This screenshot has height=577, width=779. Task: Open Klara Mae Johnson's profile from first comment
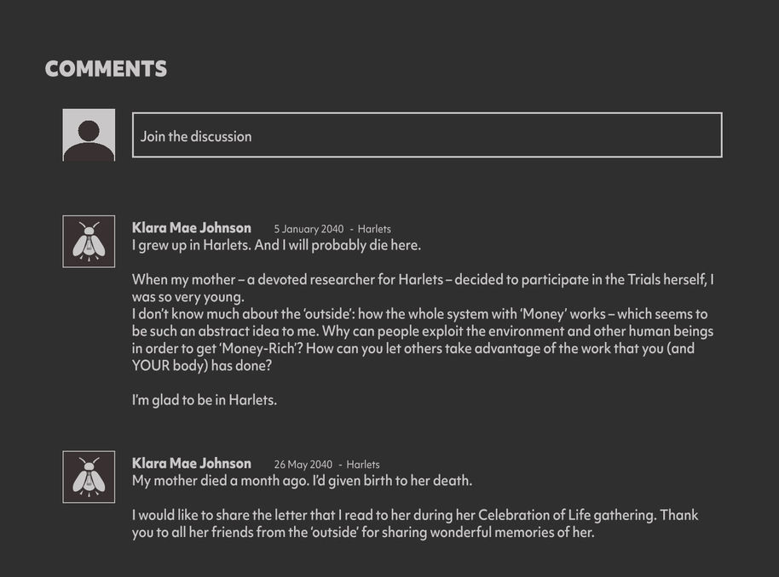pos(191,227)
